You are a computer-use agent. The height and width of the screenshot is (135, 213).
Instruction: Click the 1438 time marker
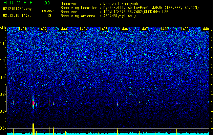click(x=164, y=29)
